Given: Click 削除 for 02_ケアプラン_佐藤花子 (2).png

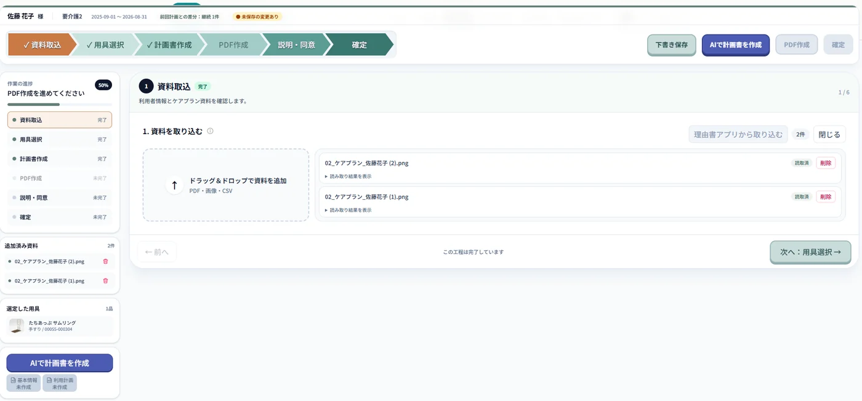Looking at the screenshot, I should [826, 163].
